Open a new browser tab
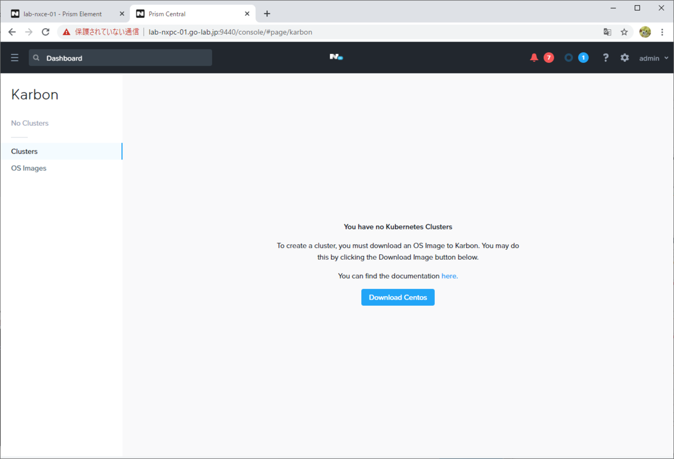The image size is (674, 459). (267, 13)
